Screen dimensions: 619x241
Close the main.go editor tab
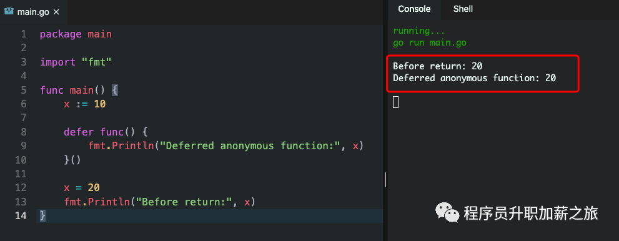click(x=56, y=12)
